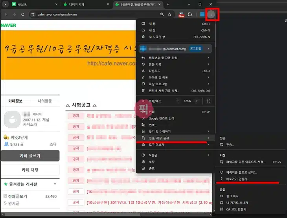Open the new tab plus button
The height and width of the screenshot is (218, 287).
click(168, 4)
